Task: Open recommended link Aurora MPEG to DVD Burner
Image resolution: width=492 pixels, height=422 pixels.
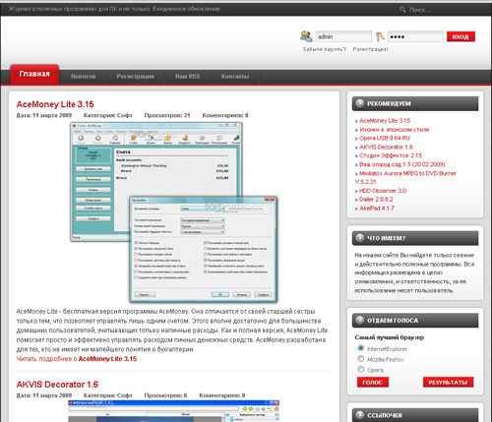Action: (405, 177)
